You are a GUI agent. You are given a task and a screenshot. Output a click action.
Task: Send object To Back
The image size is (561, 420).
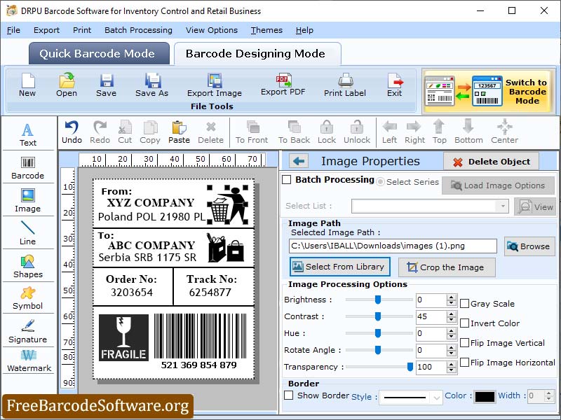(x=294, y=132)
